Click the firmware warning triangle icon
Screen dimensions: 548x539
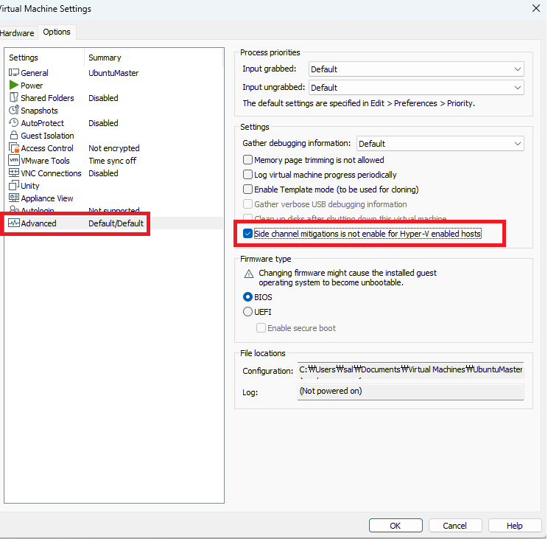coord(248,274)
